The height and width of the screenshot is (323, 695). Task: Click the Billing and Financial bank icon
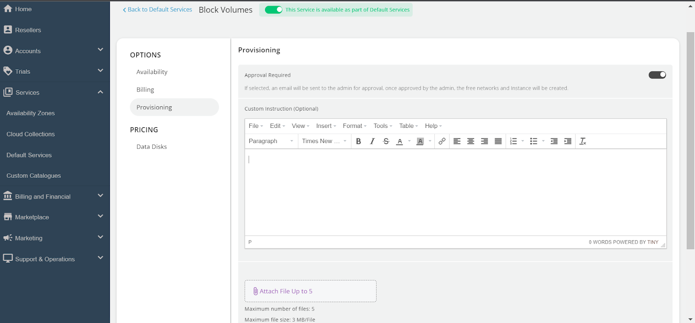point(8,196)
